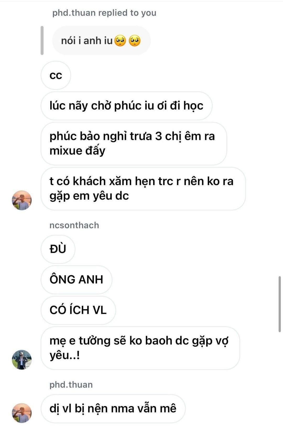Image resolution: width=283 pixels, height=431 pixels.
Task: Select the 'CÓ ÍCH VL' message
Action: [x=78, y=310]
